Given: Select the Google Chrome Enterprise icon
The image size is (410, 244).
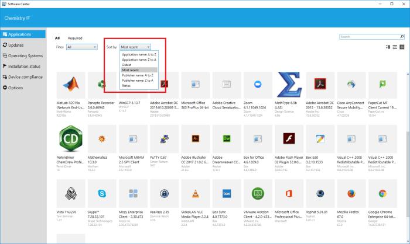Looking at the screenshot, I should (x=382, y=195).
